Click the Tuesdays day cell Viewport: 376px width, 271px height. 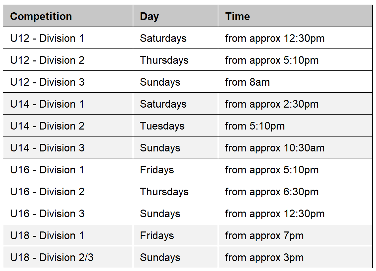[x=175, y=126]
